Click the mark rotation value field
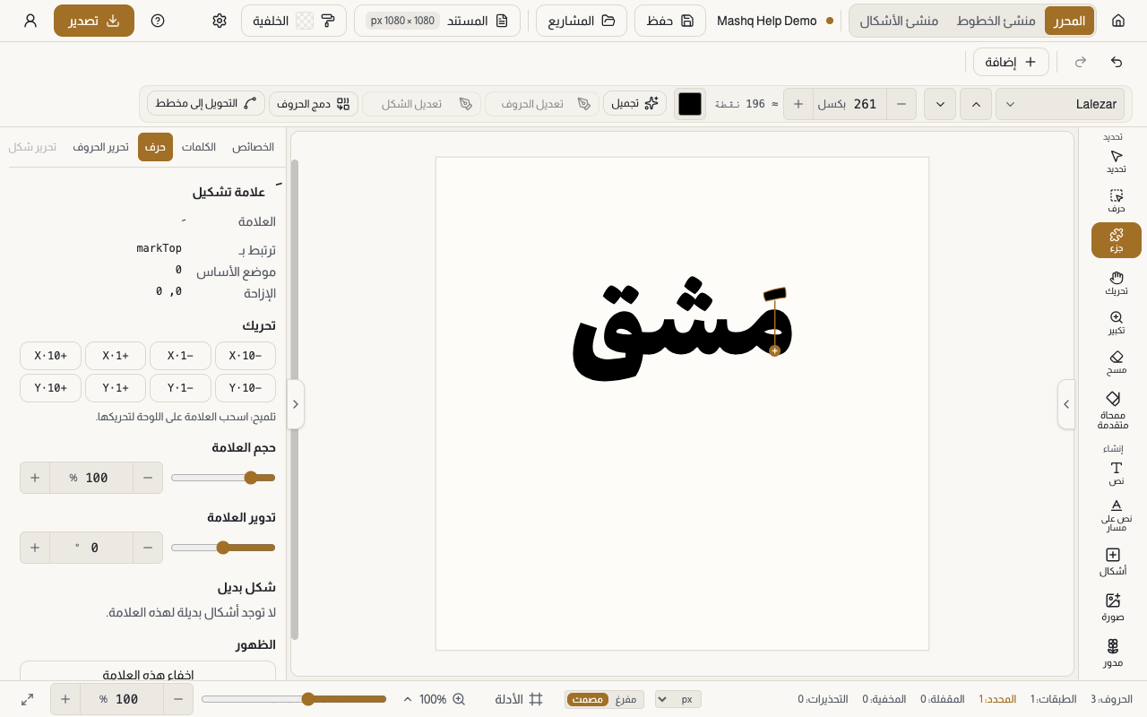The width and height of the screenshot is (1147, 717). point(91,548)
